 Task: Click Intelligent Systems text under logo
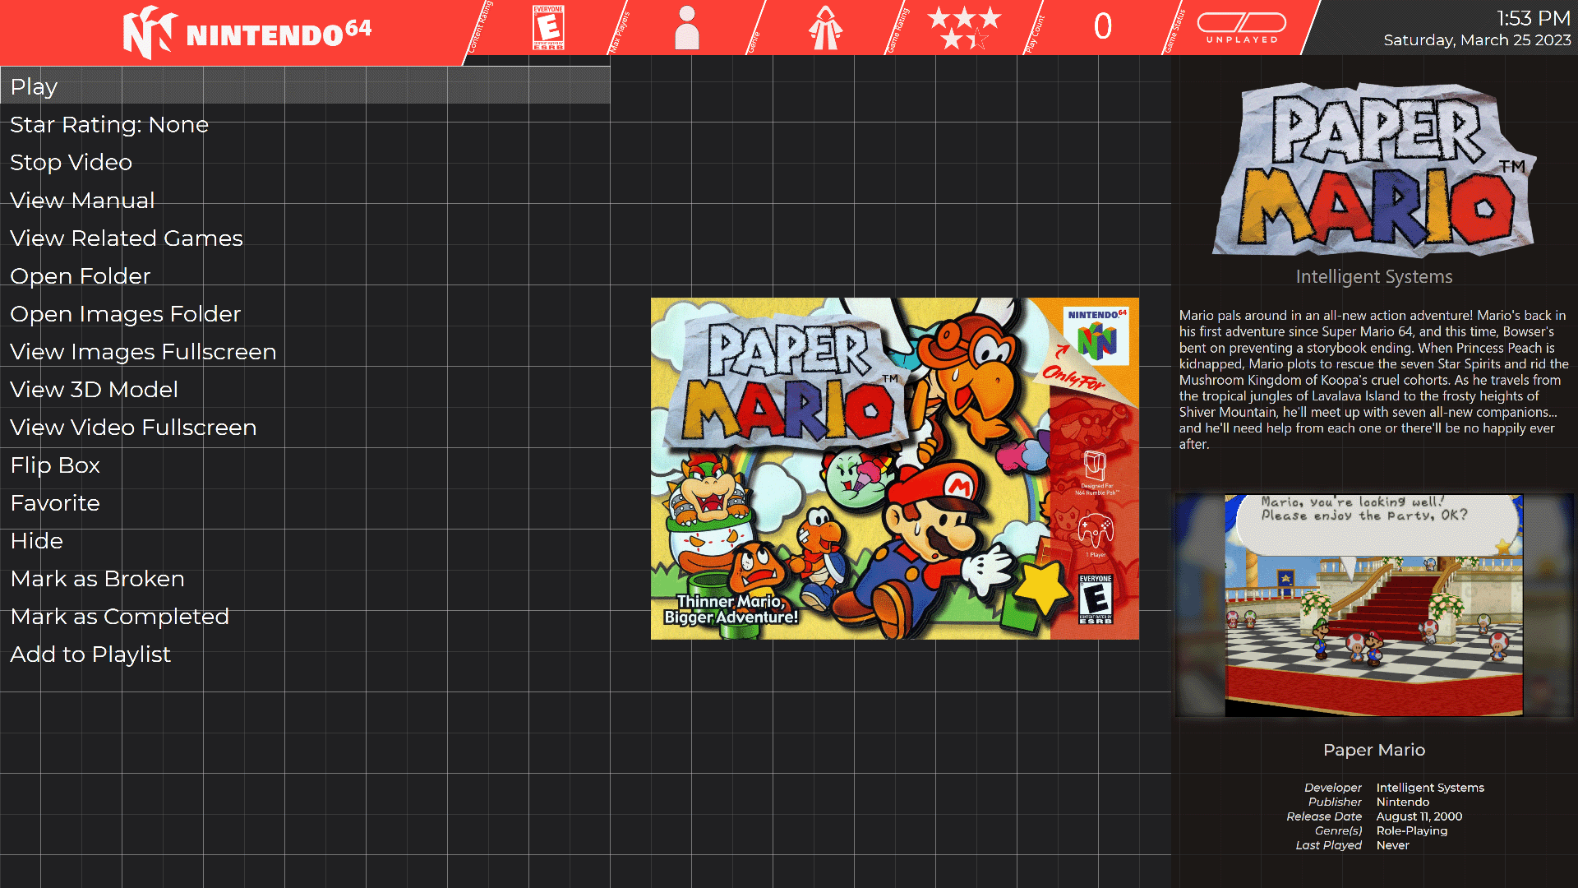1374,277
